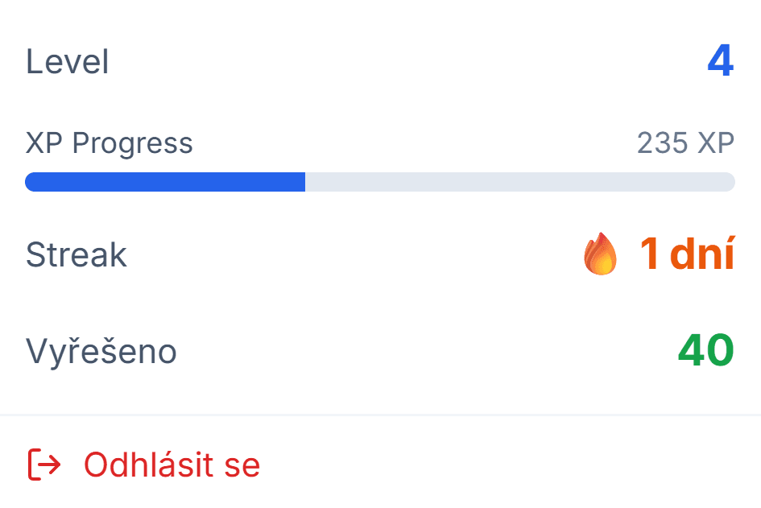Click the "235 XP" value

[685, 143]
